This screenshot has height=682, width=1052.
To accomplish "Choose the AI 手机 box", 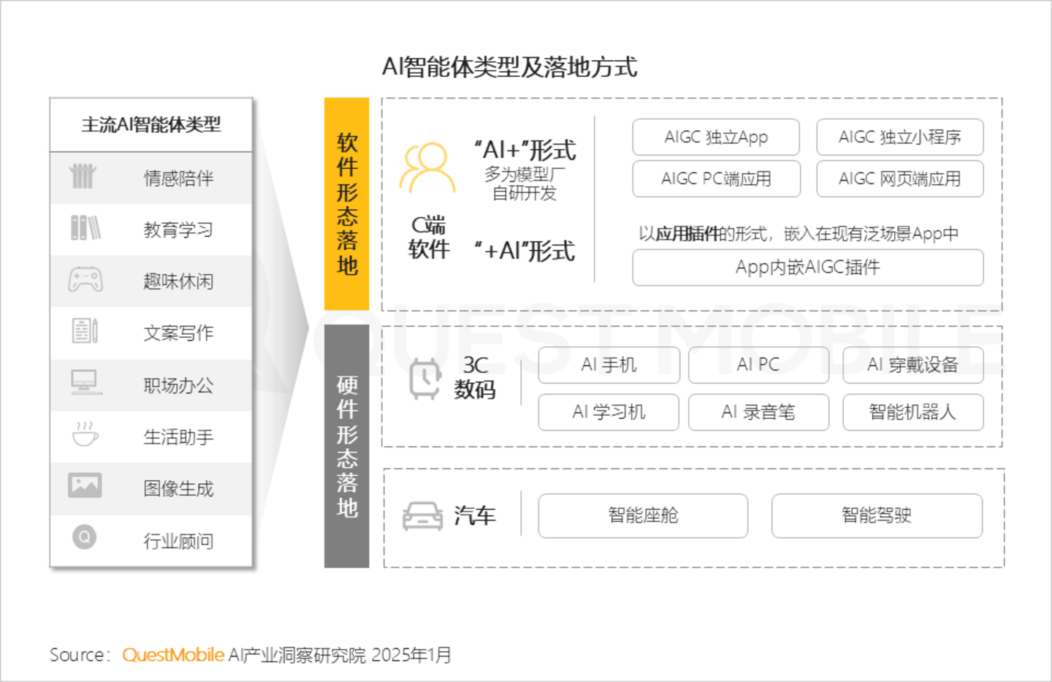I will click(609, 365).
